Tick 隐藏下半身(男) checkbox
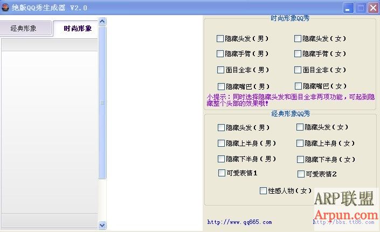 click(x=221, y=159)
